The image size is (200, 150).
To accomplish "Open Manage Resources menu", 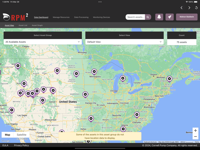I will coord(61,17).
